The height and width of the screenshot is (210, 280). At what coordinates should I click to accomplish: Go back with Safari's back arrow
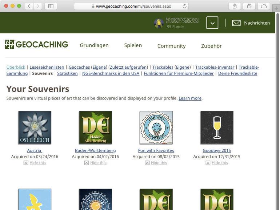(x=29, y=6)
